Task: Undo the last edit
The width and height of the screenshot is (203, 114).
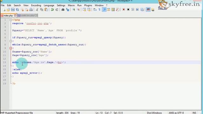Action: point(52,10)
